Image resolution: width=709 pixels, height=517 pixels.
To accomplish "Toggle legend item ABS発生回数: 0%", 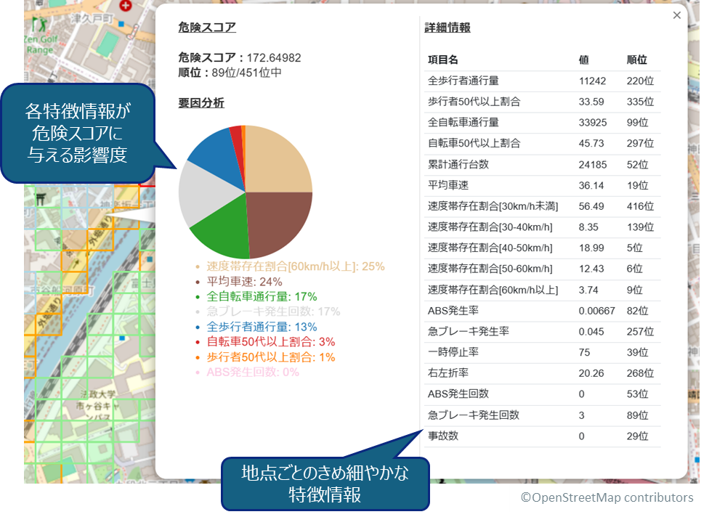I will click(253, 372).
